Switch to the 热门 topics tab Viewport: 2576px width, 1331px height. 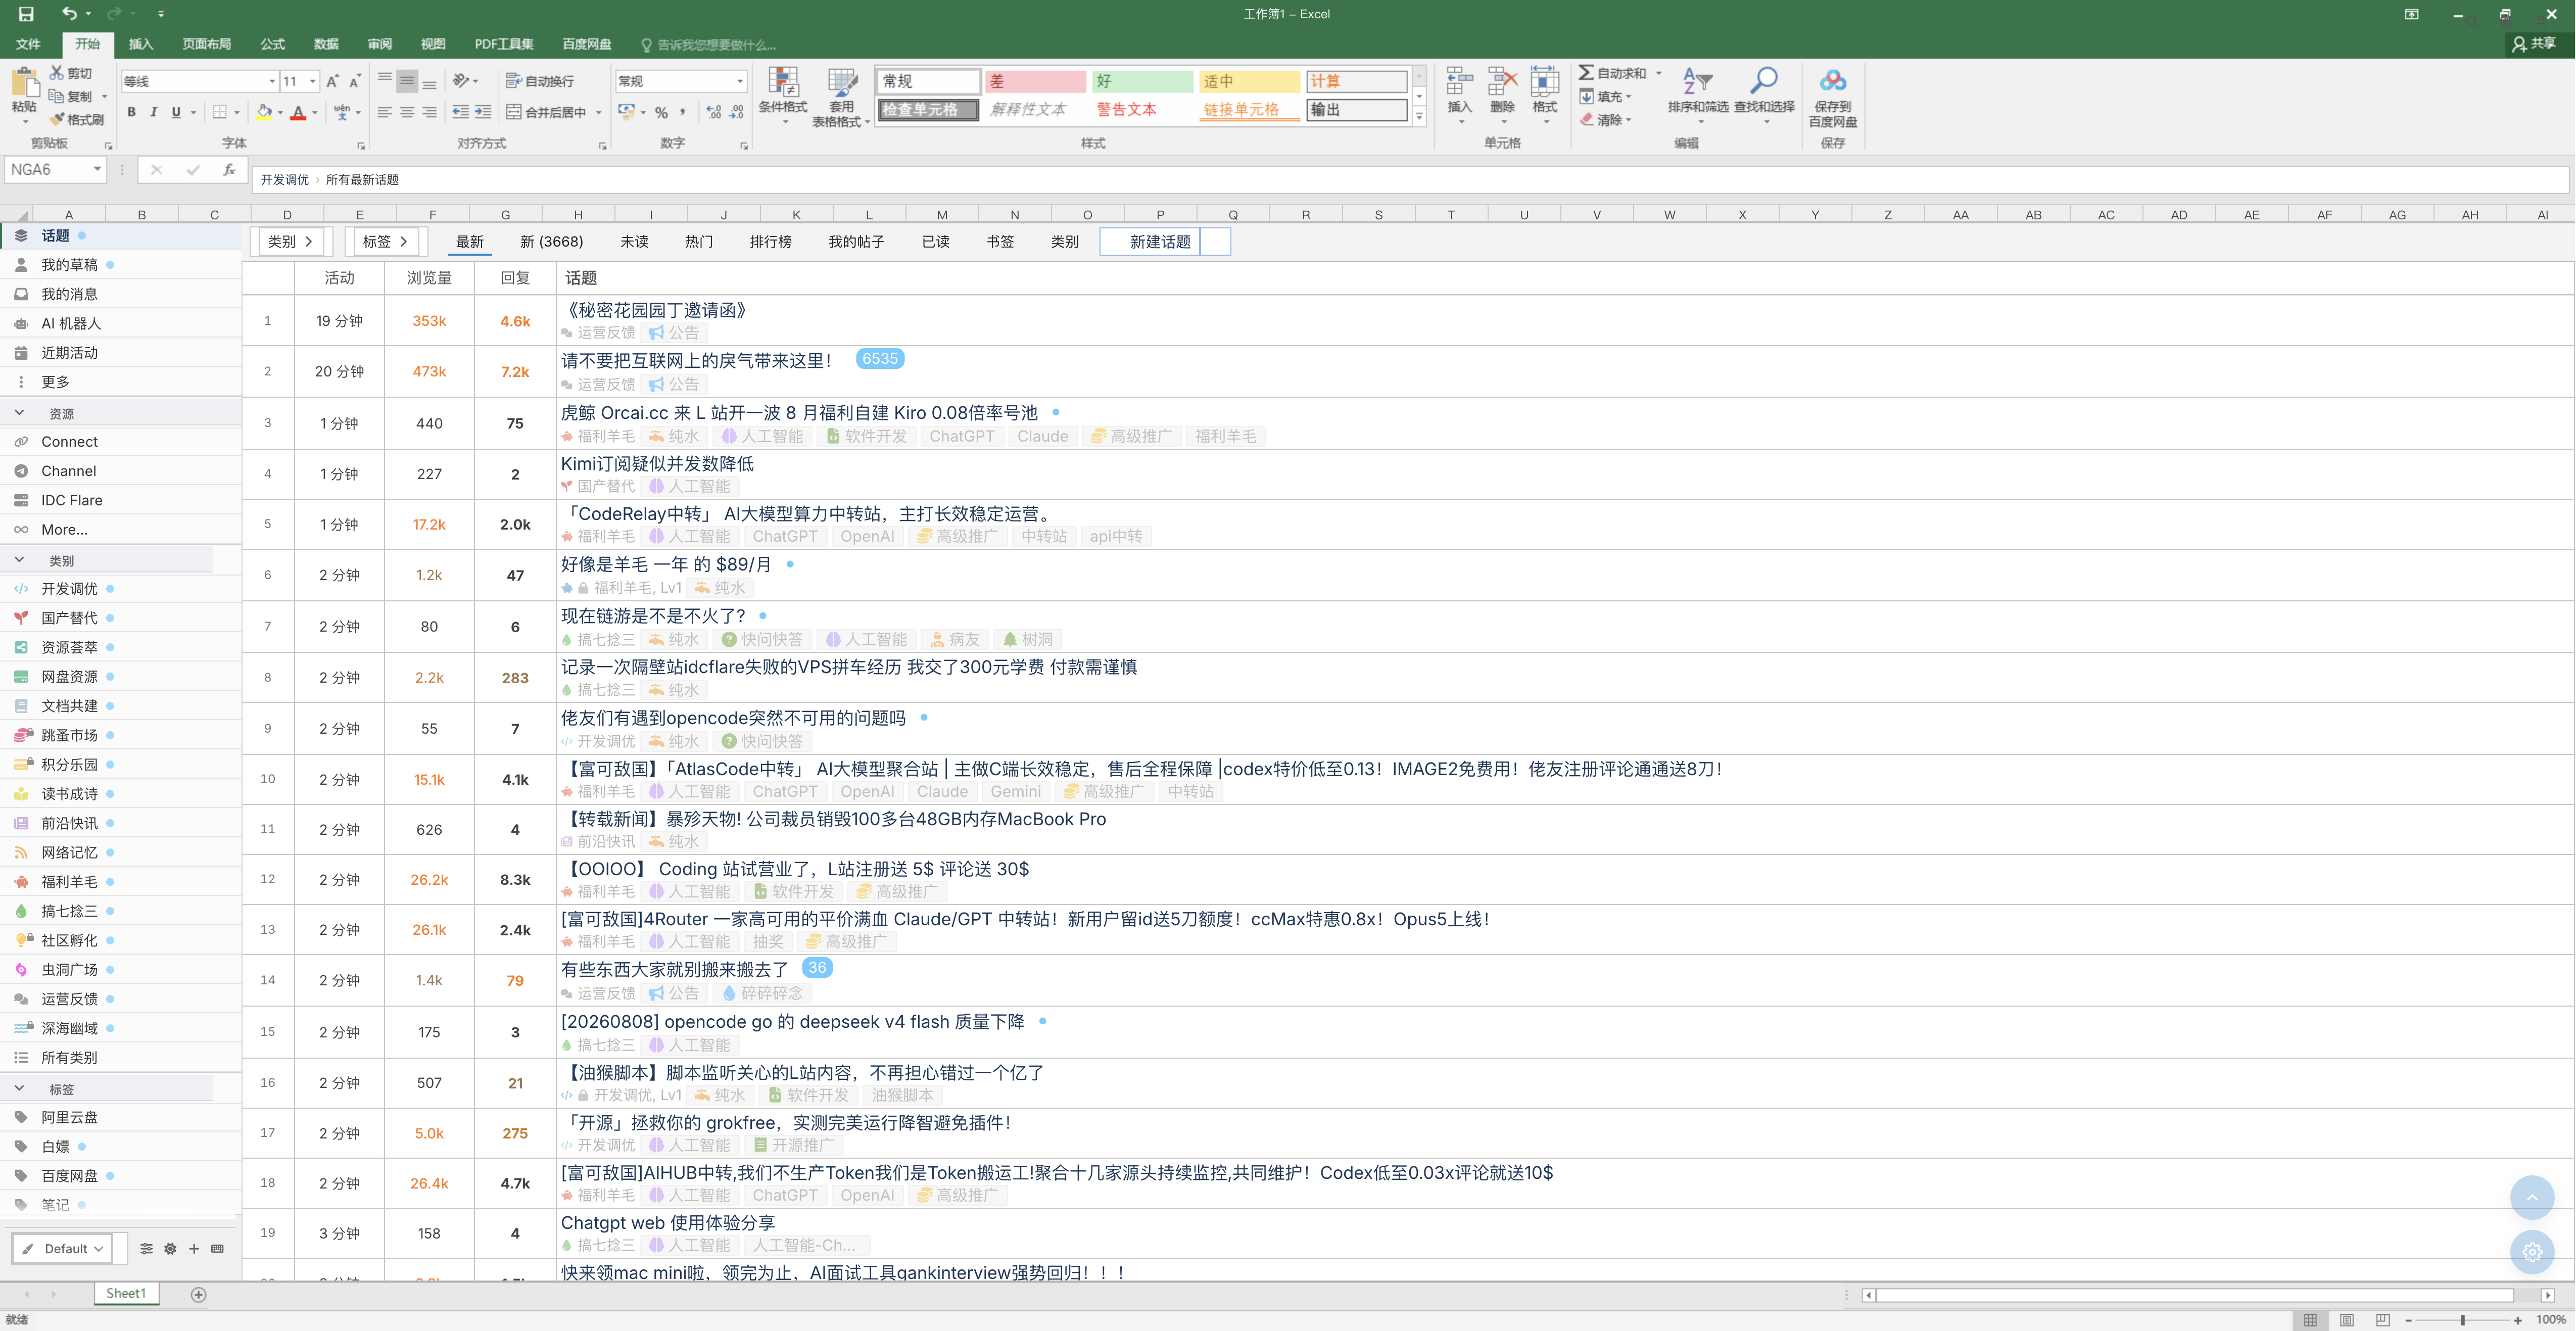click(698, 242)
